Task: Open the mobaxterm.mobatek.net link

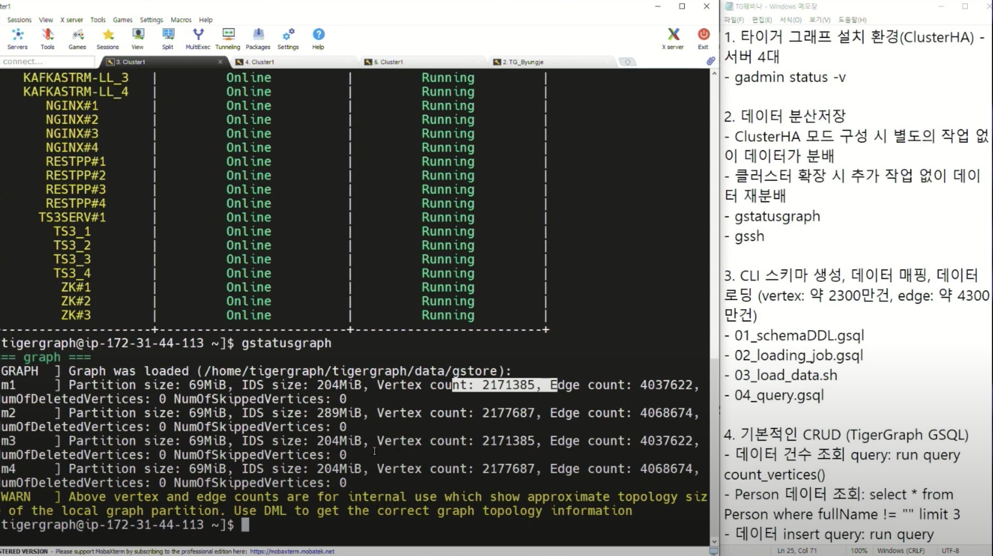Action: pos(292,551)
